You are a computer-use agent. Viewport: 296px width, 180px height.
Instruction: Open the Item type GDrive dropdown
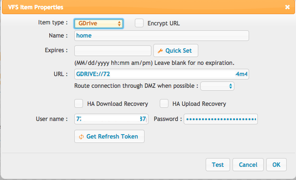[x=99, y=23]
